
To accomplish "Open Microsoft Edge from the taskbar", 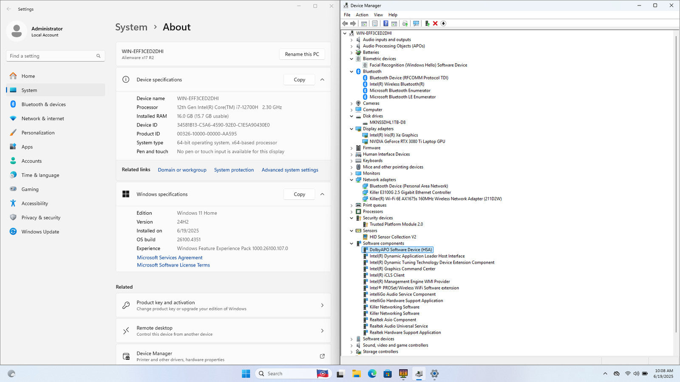I will [x=372, y=374].
